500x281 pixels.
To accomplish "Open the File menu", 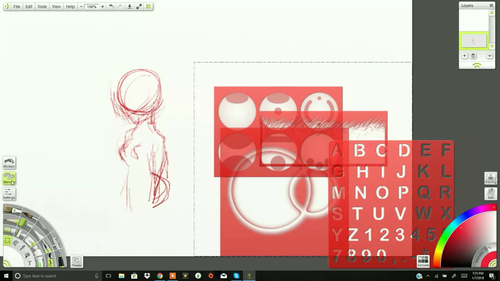I will coord(17,7).
